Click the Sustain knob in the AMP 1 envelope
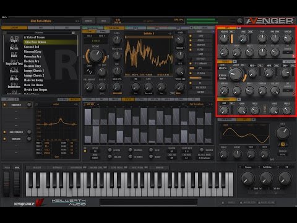 pyautogui.click(x=262, y=52)
